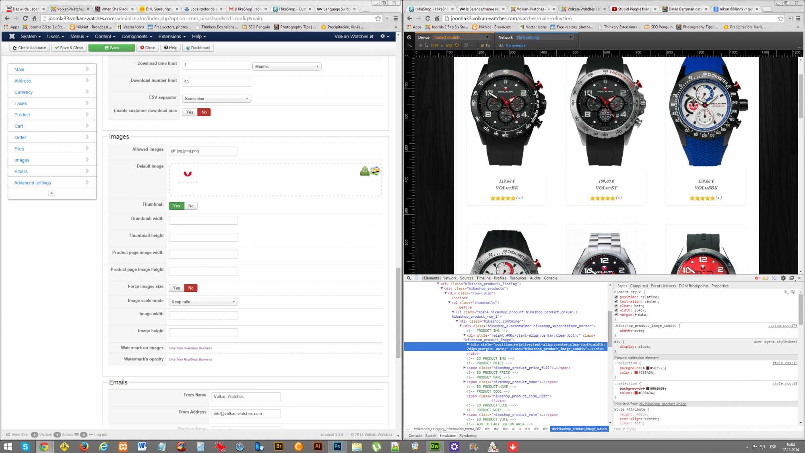Click the swap dimensions rotate icon

coord(457,46)
